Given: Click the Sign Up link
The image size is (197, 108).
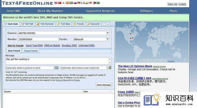Looking at the screenshot, I should [x=172, y=4].
